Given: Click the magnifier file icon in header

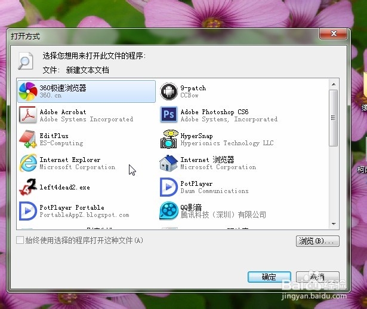Looking at the screenshot, I should pos(25,61).
